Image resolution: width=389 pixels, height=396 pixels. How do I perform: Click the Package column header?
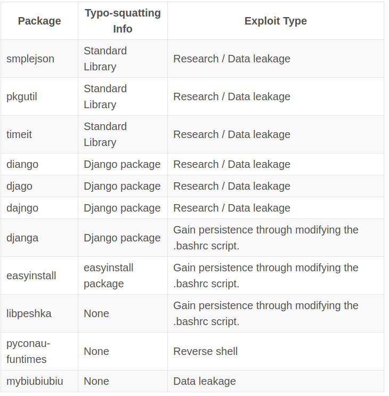39,21
